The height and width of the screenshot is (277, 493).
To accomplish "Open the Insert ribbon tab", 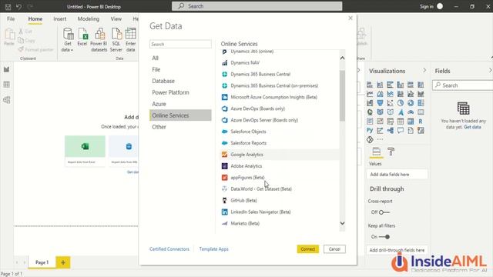I will click(x=60, y=18).
